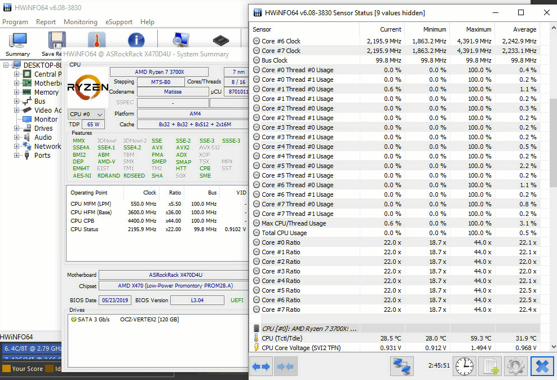Screen dimensions: 557x380
Task: Click the Bus Clock sensor icon
Action: 256,60
